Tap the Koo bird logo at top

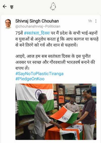[x=53, y=6]
